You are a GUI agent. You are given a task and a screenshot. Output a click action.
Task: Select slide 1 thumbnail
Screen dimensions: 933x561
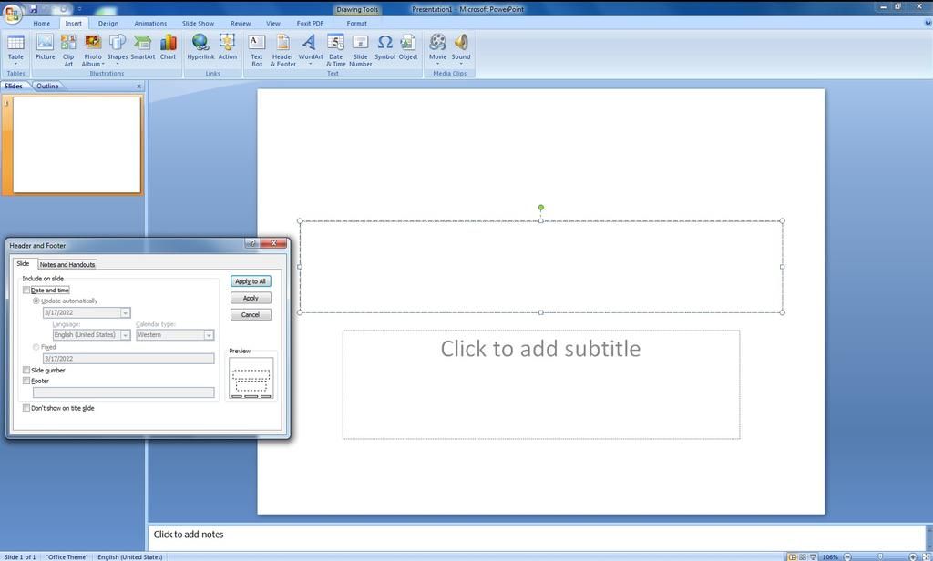tap(77, 145)
